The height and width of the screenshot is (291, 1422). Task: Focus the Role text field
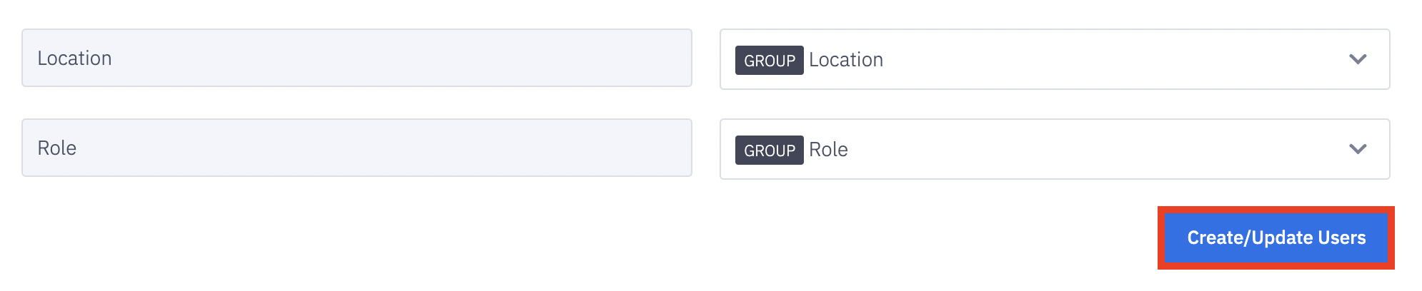click(x=356, y=148)
